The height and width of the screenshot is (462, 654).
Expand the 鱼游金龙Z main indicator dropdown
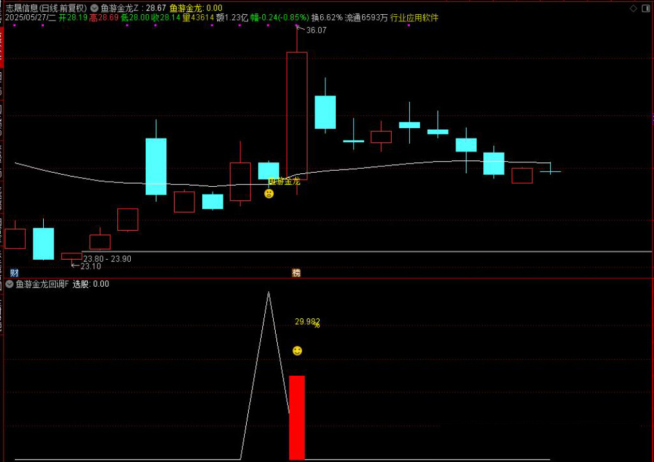click(95, 8)
